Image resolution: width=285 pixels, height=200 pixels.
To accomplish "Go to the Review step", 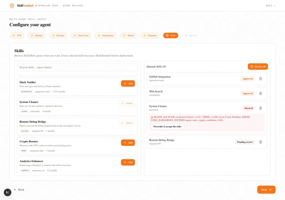I will coord(191,35).
